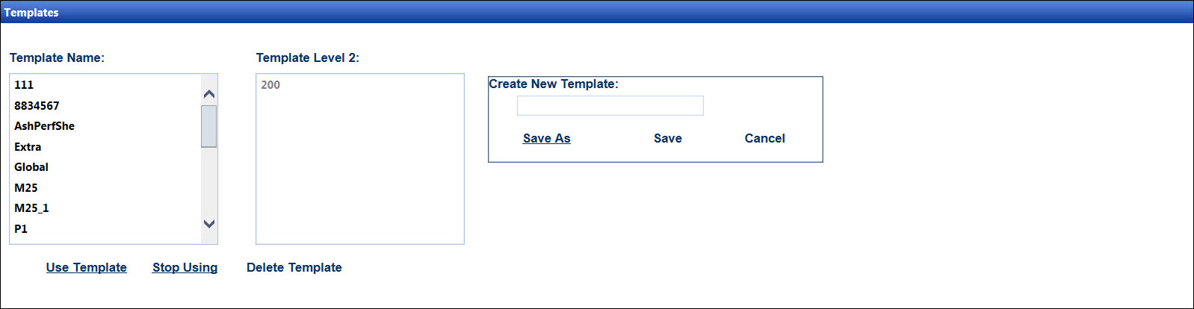Image resolution: width=1194 pixels, height=309 pixels.
Task: Click the Template Name scrollbar thumb
Action: tap(209, 126)
